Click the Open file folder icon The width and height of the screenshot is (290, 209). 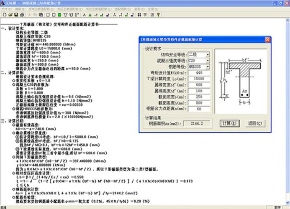(x=10, y=15)
